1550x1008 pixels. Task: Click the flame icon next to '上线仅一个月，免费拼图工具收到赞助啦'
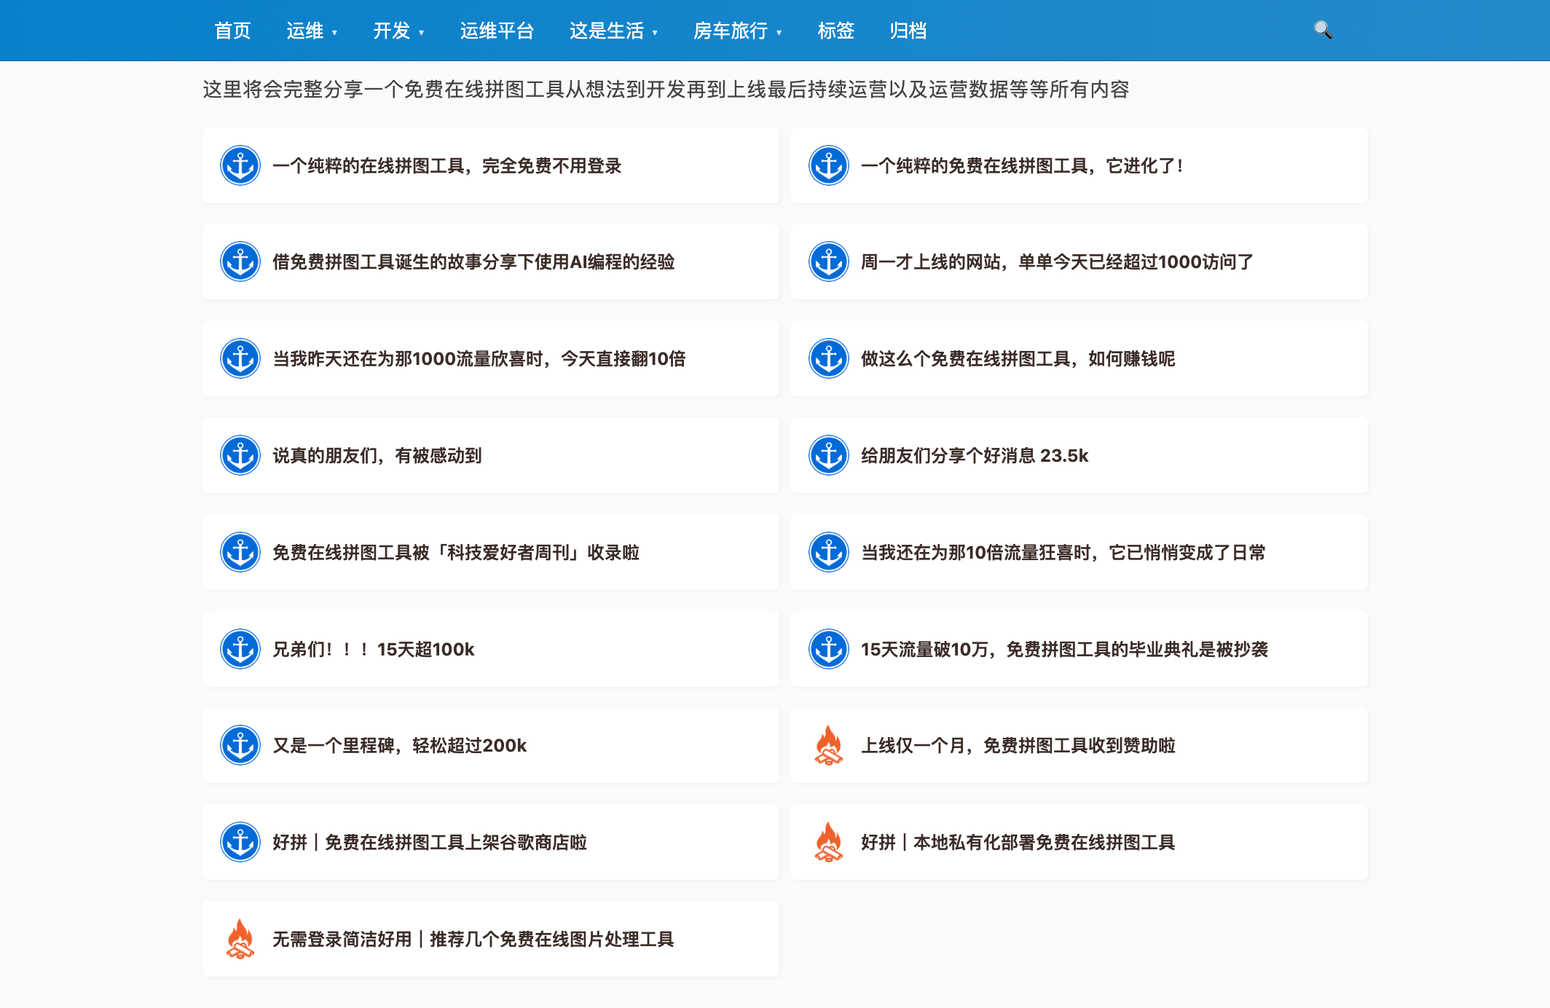click(828, 745)
